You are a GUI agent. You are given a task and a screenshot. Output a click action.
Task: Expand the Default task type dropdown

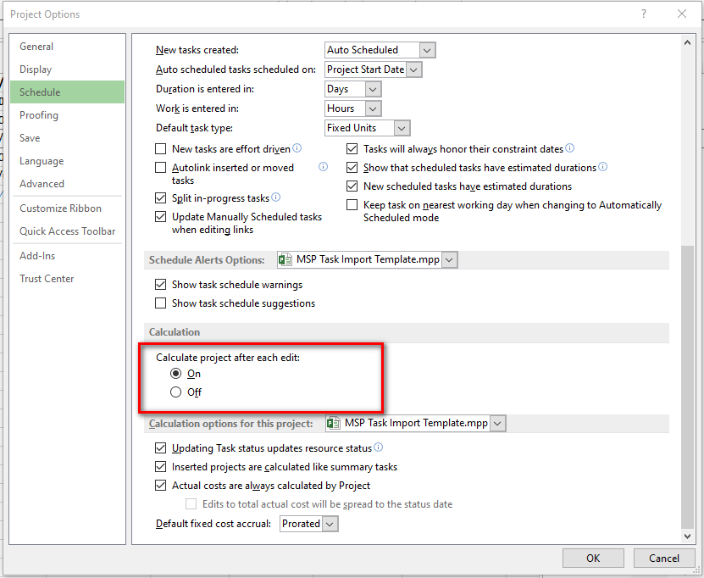[402, 128]
